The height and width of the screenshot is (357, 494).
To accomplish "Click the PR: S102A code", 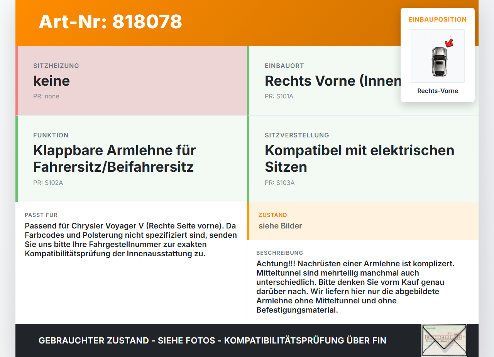I will click(x=48, y=183).
